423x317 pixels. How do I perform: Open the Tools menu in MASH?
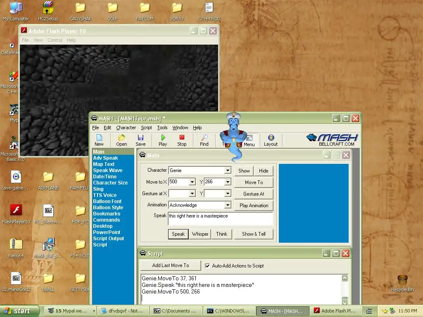tap(162, 128)
